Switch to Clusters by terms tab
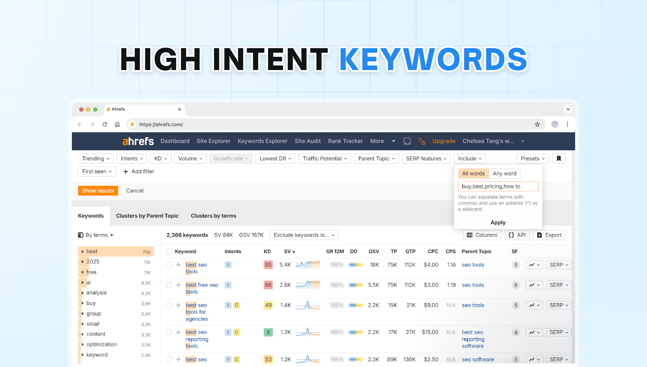Image resolution: width=647 pixels, height=367 pixels. (x=213, y=216)
